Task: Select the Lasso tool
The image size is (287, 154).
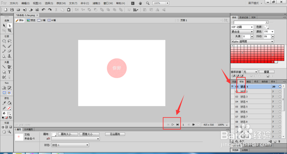Action: [9, 41]
